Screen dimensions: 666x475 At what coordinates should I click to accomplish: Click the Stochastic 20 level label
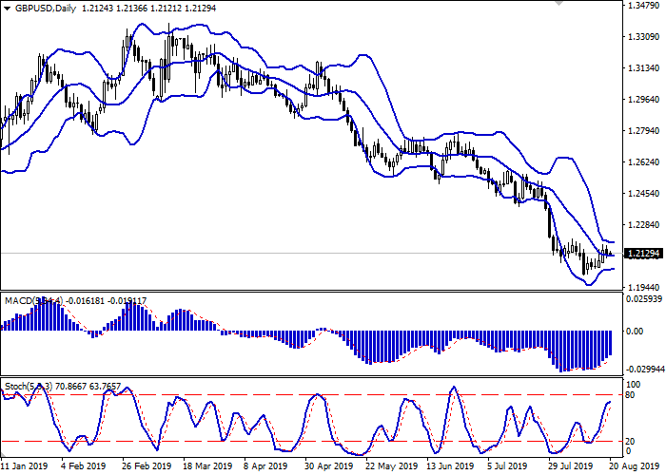point(630,441)
